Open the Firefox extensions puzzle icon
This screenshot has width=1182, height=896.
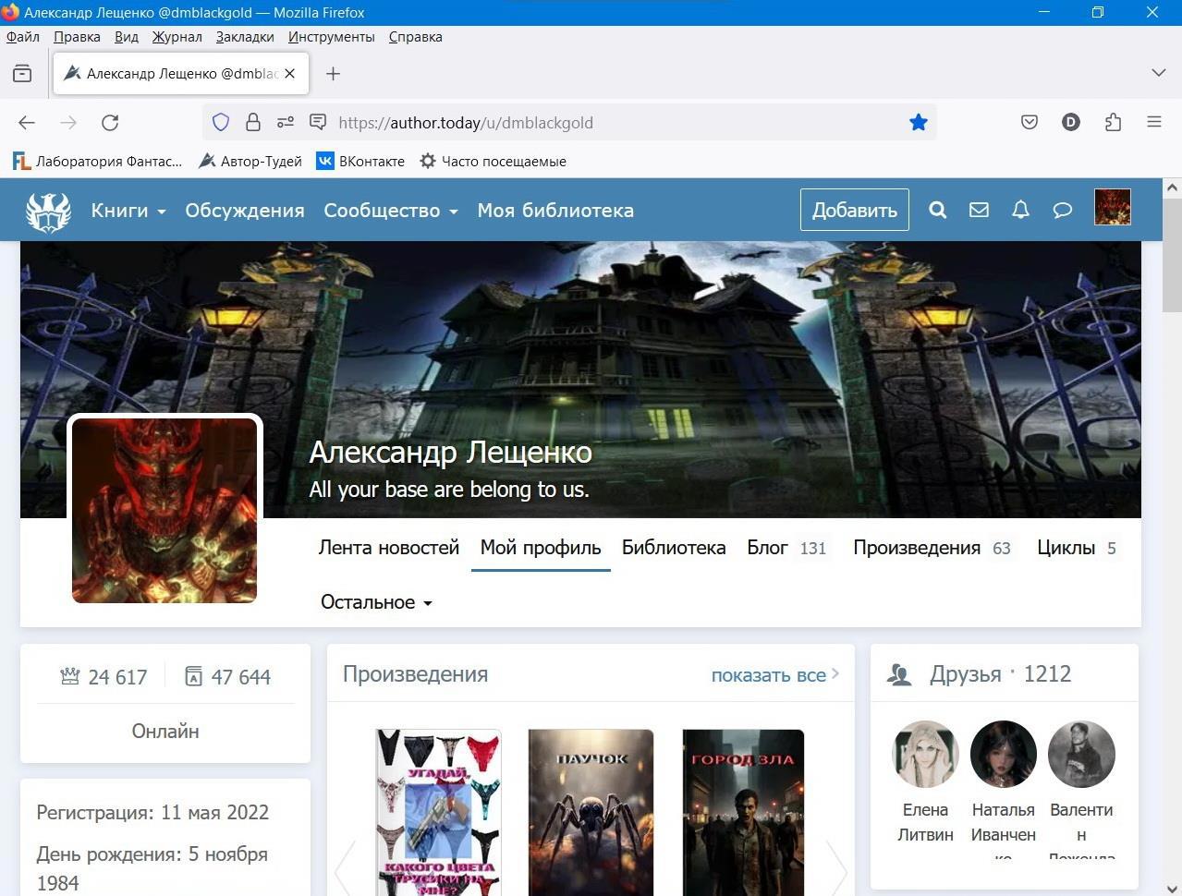pyautogui.click(x=1113, y=123)
